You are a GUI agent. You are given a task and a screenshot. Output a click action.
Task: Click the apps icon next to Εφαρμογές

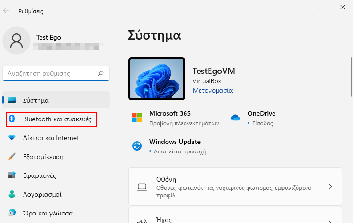(12, 175)
